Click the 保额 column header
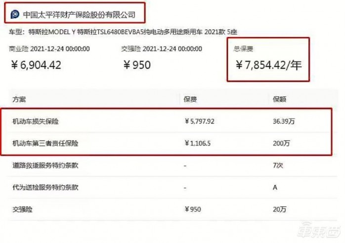The width and height of the screenshot is (346, 243). click(279, 99)
